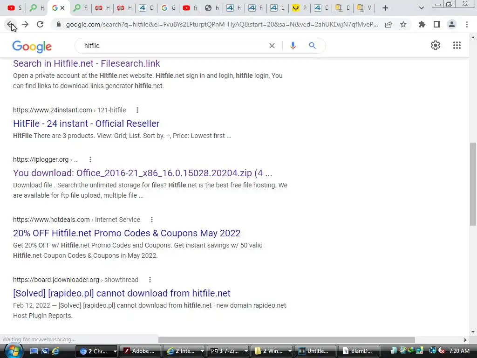Launch Internet Explorer from quick launch
The height and width of the screenshot is (358, 477).
click(x=55, y=351)
